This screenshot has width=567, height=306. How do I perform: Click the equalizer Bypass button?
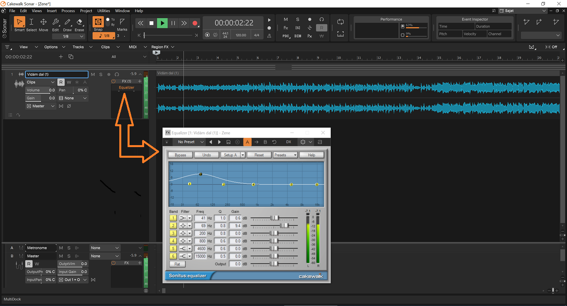pyautogui.click(x=180, y=155)
